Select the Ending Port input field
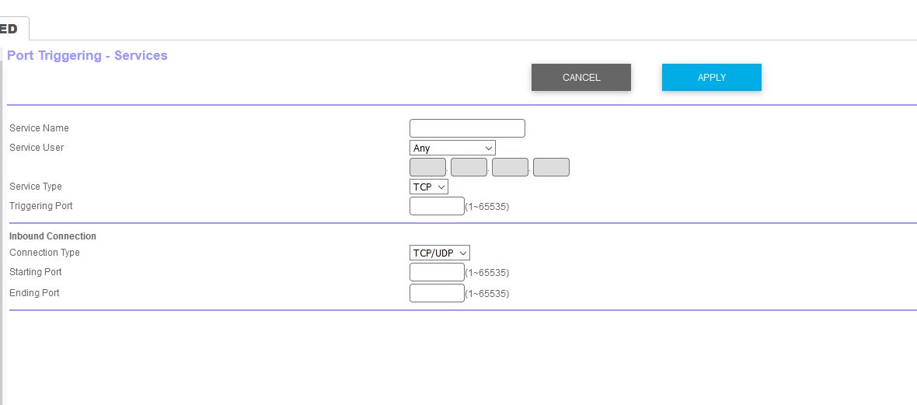Viewport: 917px width, 405px height. 437,293
